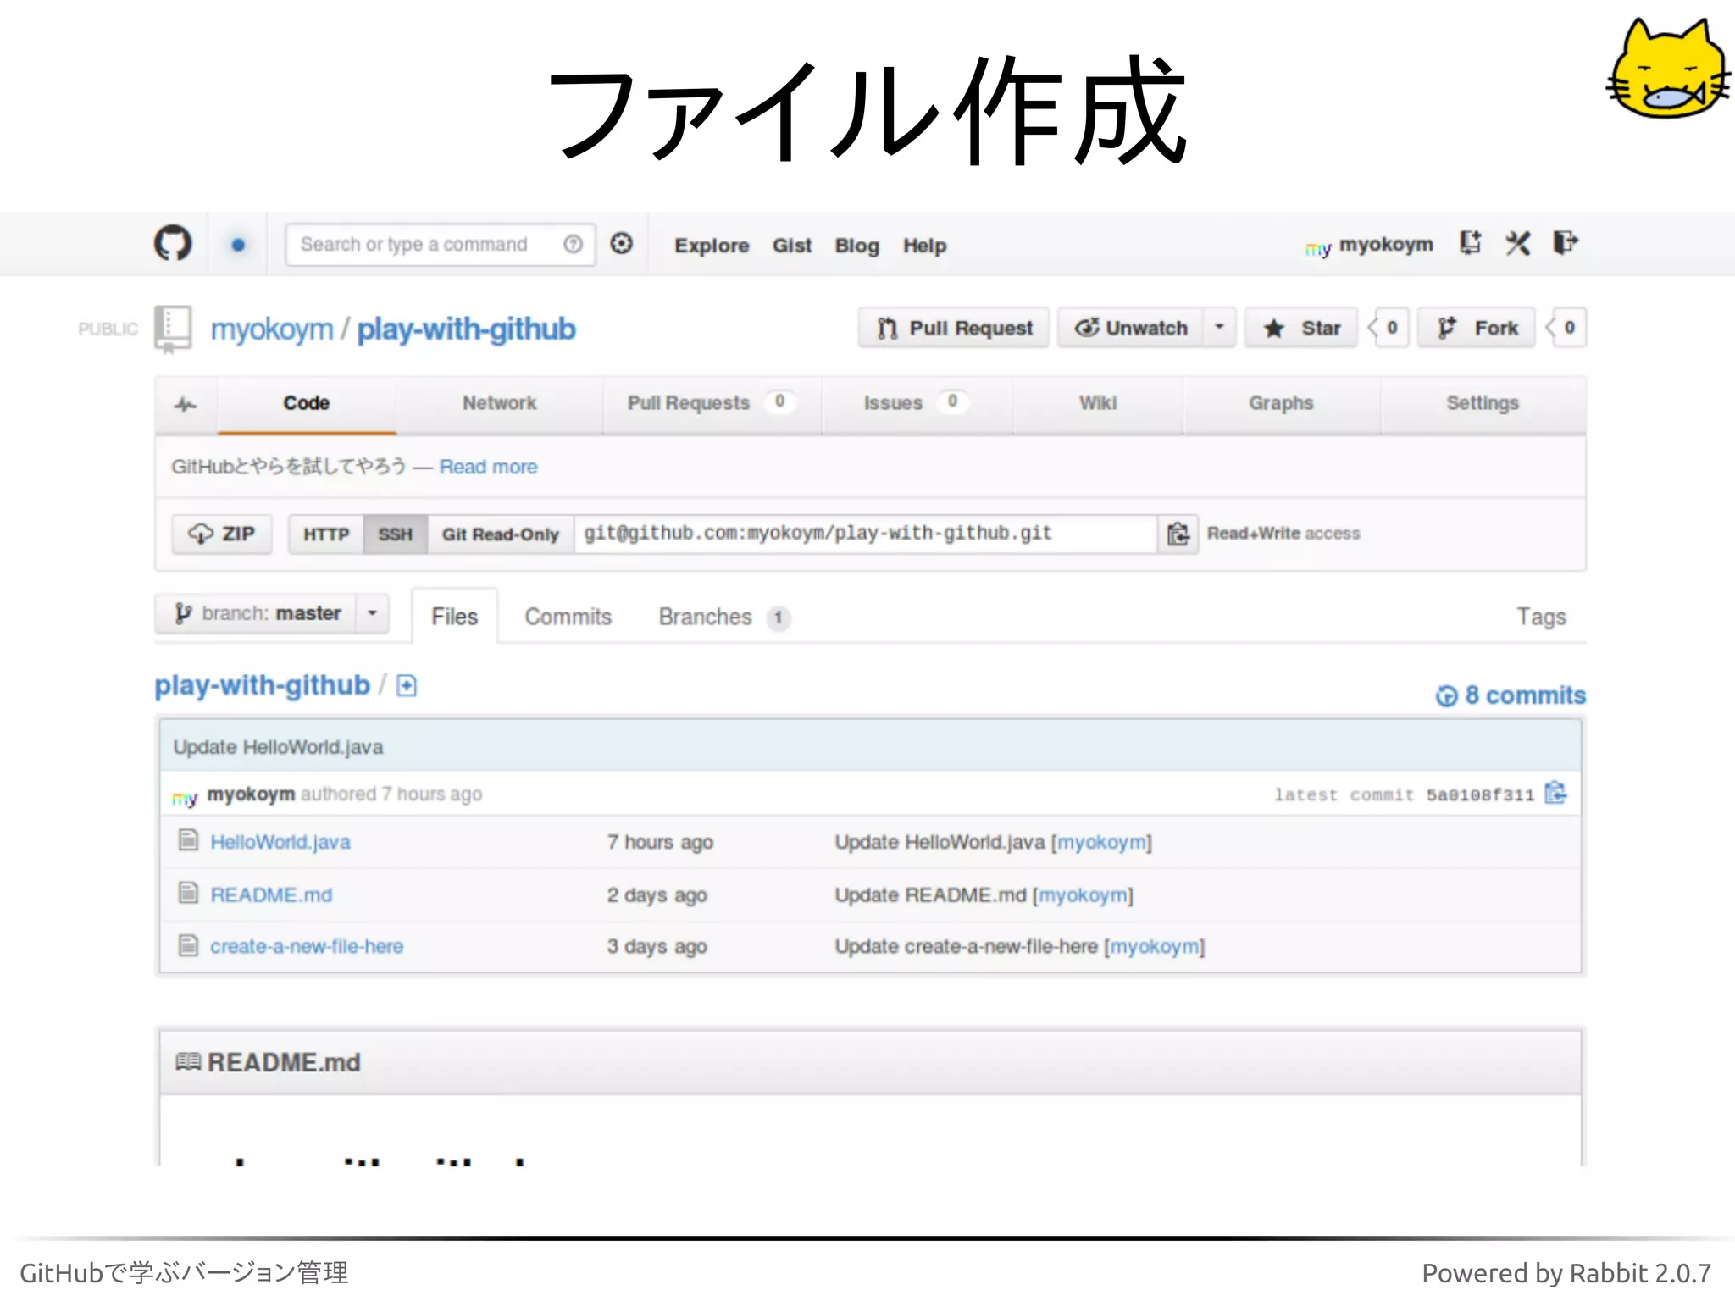The width and height of the screenshot is (1735, 1301).
Task: Click the create new repository icon
Action: [x=1470, y=243]
